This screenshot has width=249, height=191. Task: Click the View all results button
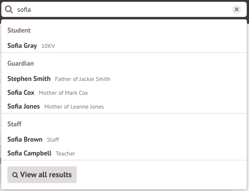click(42, 175)
